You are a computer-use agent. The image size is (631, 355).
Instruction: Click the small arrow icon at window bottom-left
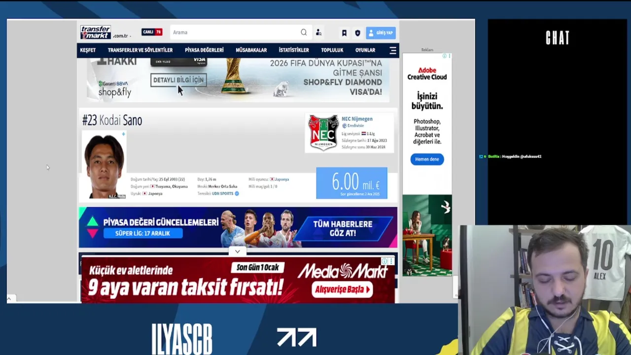9,298
